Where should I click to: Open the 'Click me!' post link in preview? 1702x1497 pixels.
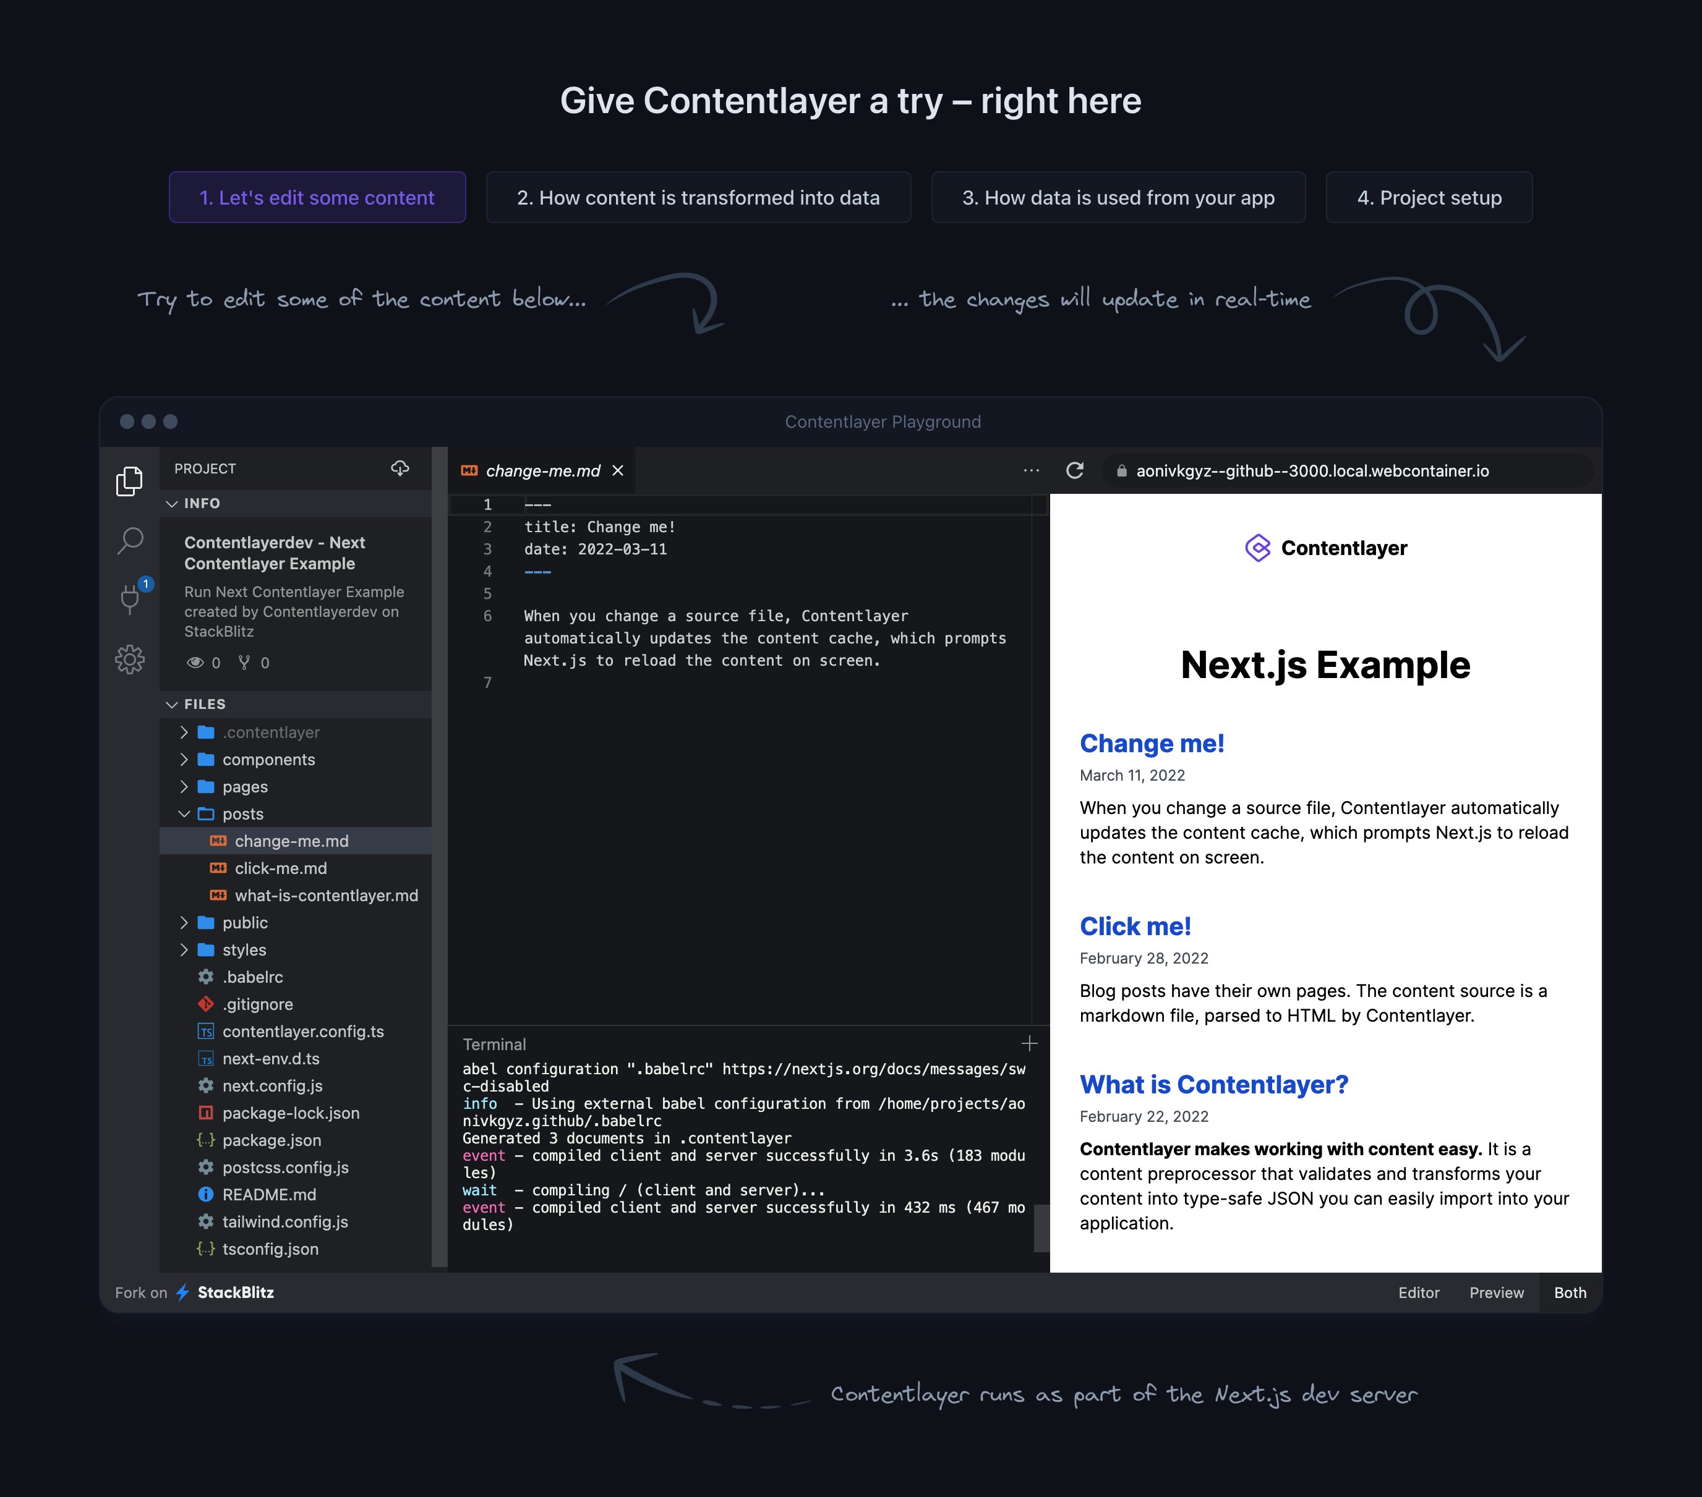click(x=1135, y=925)
